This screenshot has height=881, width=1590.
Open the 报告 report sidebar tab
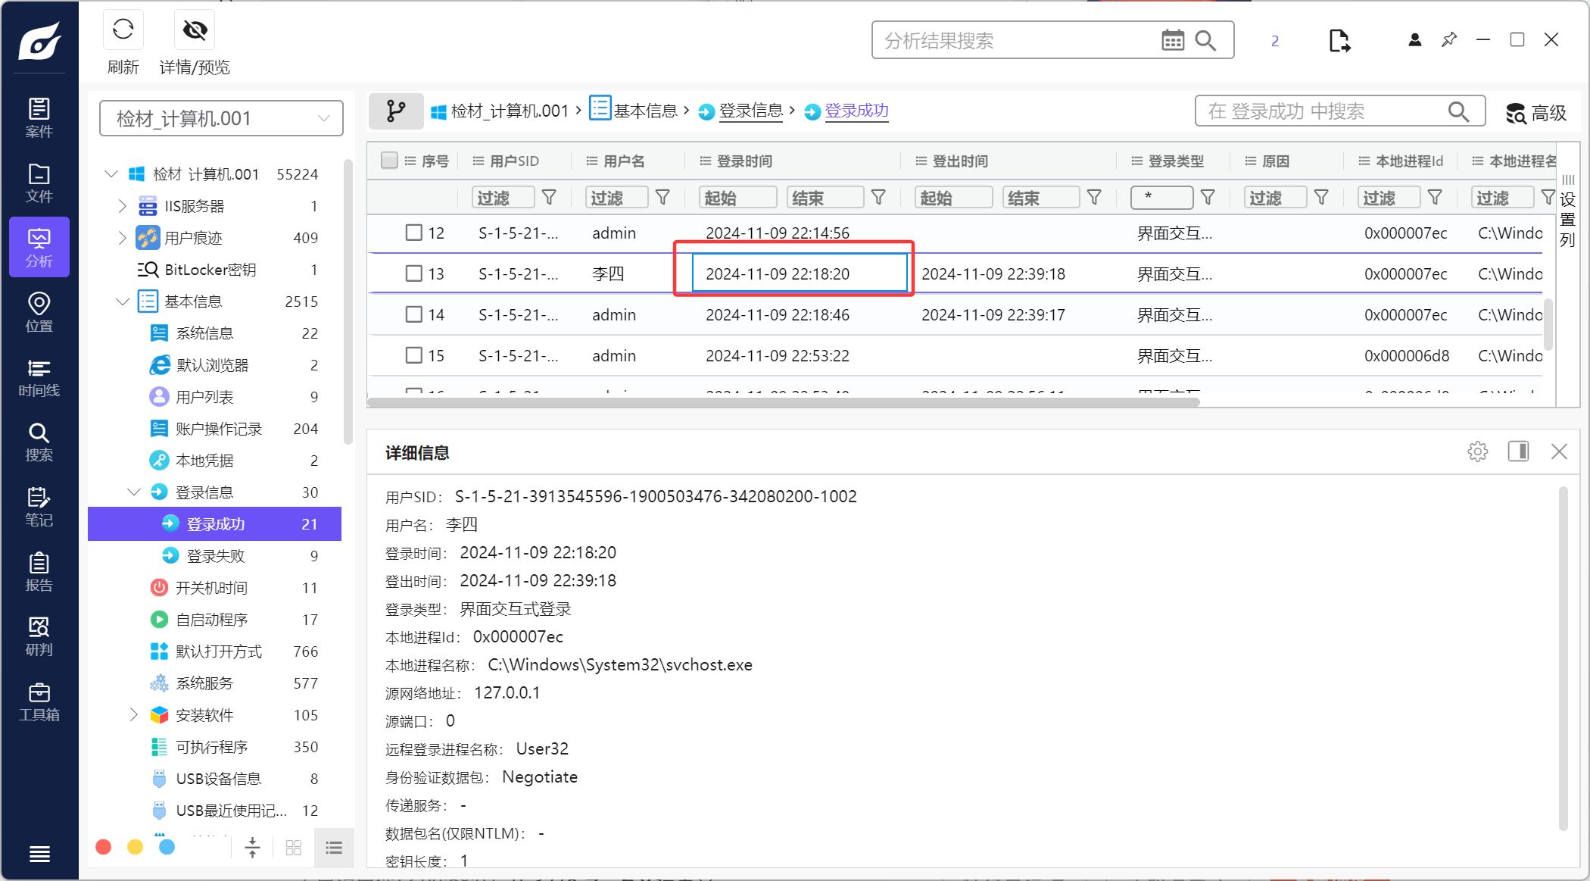39,572
